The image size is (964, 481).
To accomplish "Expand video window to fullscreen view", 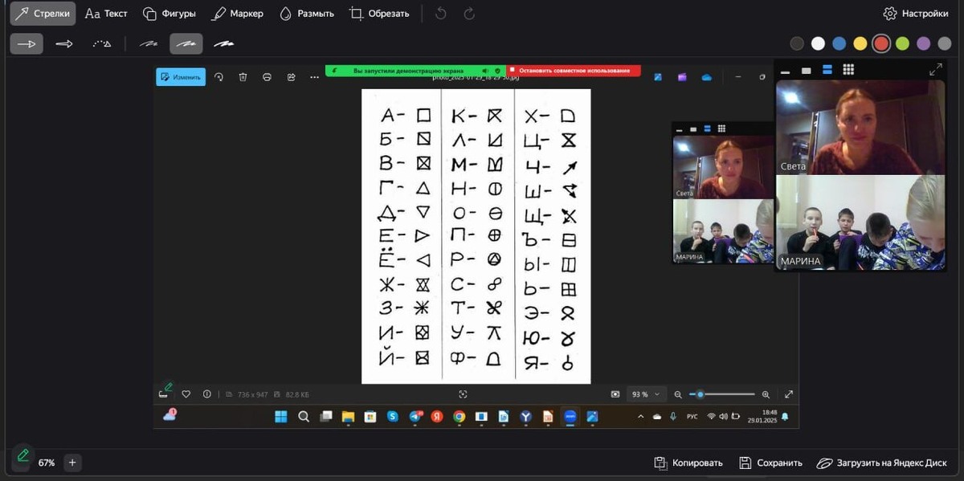I will coord(934,70).
